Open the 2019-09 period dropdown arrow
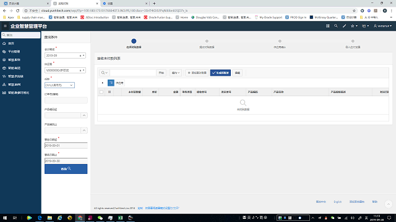 84,55
